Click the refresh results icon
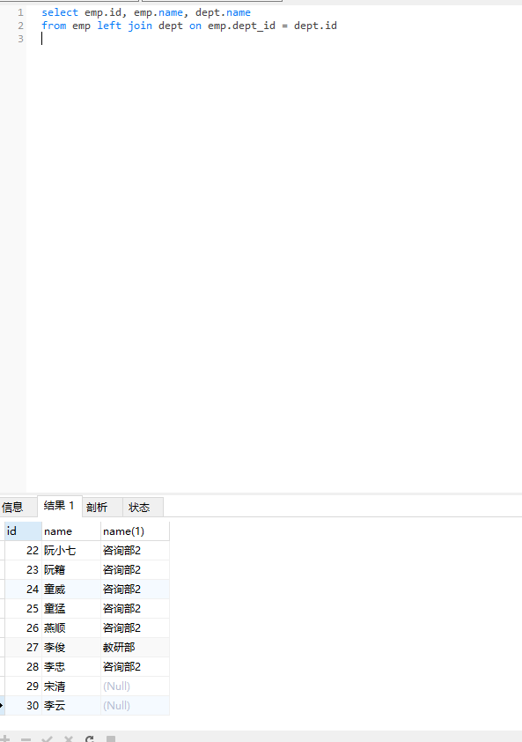 pos(90,738)
